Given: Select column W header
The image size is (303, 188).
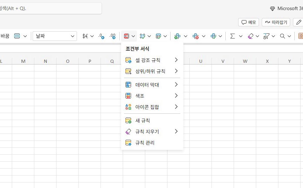Looking at the screenshot, I should (x=245, y=61).
